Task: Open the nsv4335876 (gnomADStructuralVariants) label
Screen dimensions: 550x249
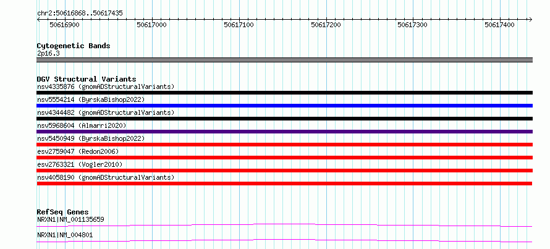Action: [x=106, y=87]
